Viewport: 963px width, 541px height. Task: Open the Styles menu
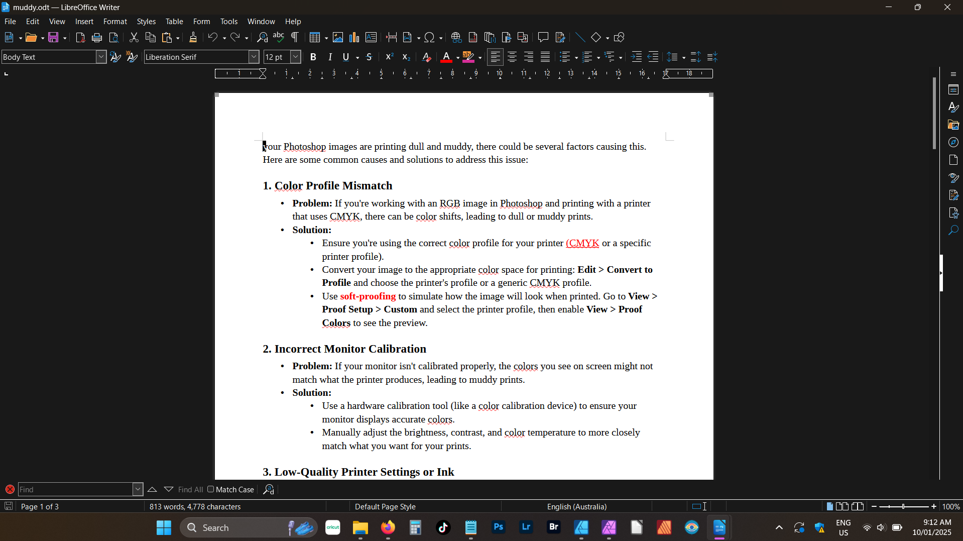(146, 22)
